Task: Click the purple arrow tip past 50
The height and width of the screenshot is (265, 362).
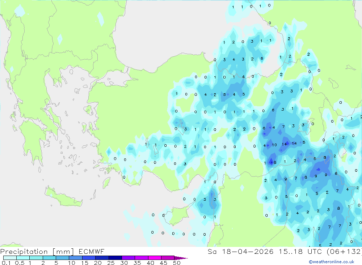Action: pyautogui.click(x=181, y=258)
